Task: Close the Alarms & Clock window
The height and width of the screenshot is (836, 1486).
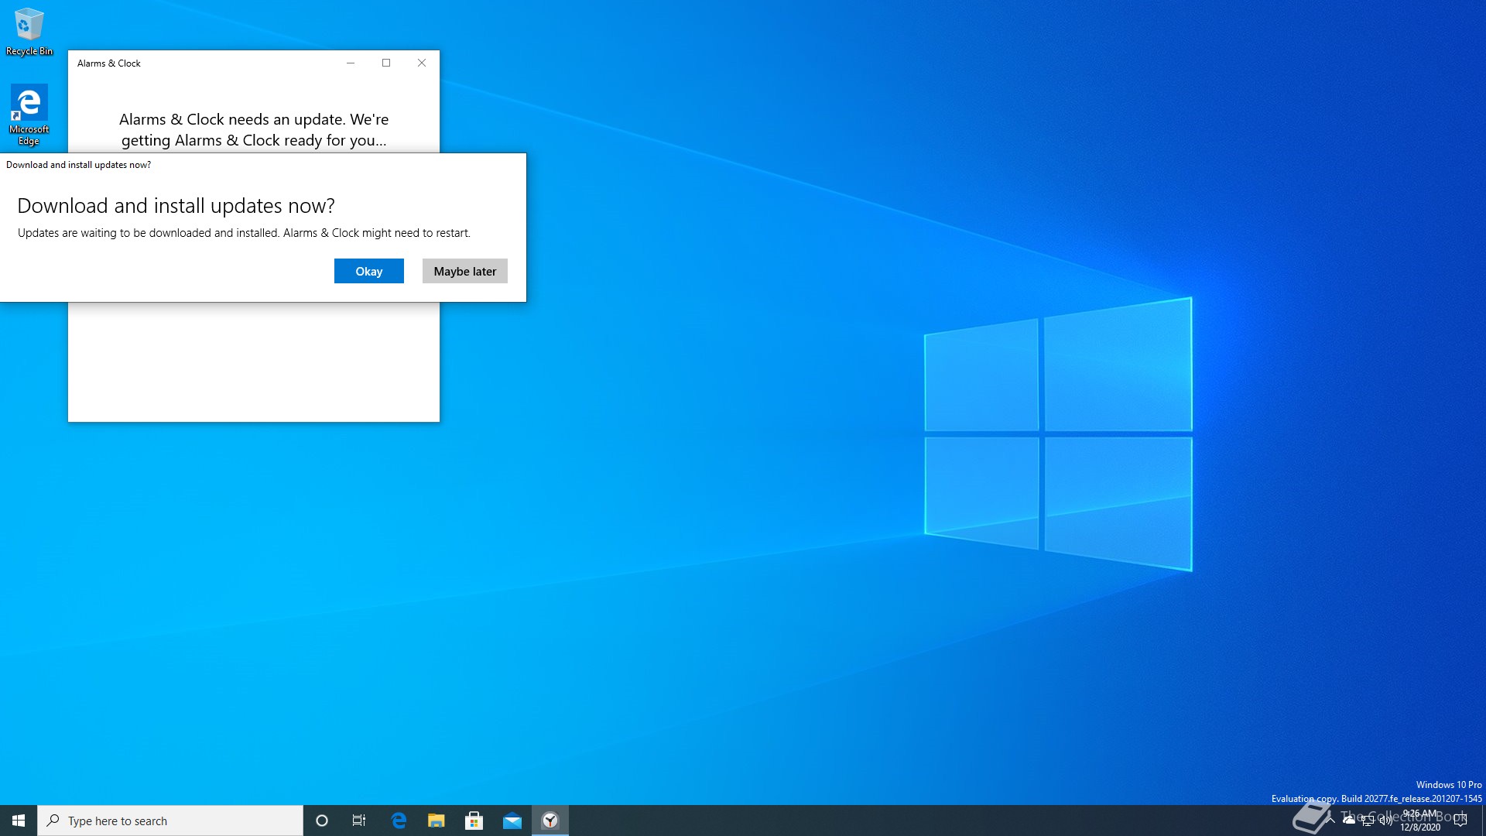Action: [x=422, y=63]
